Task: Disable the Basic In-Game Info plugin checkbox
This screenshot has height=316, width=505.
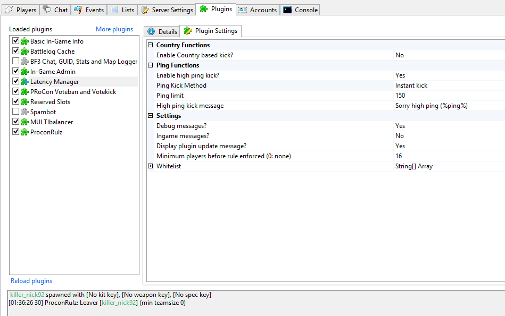Action: [x=15, y=41]
